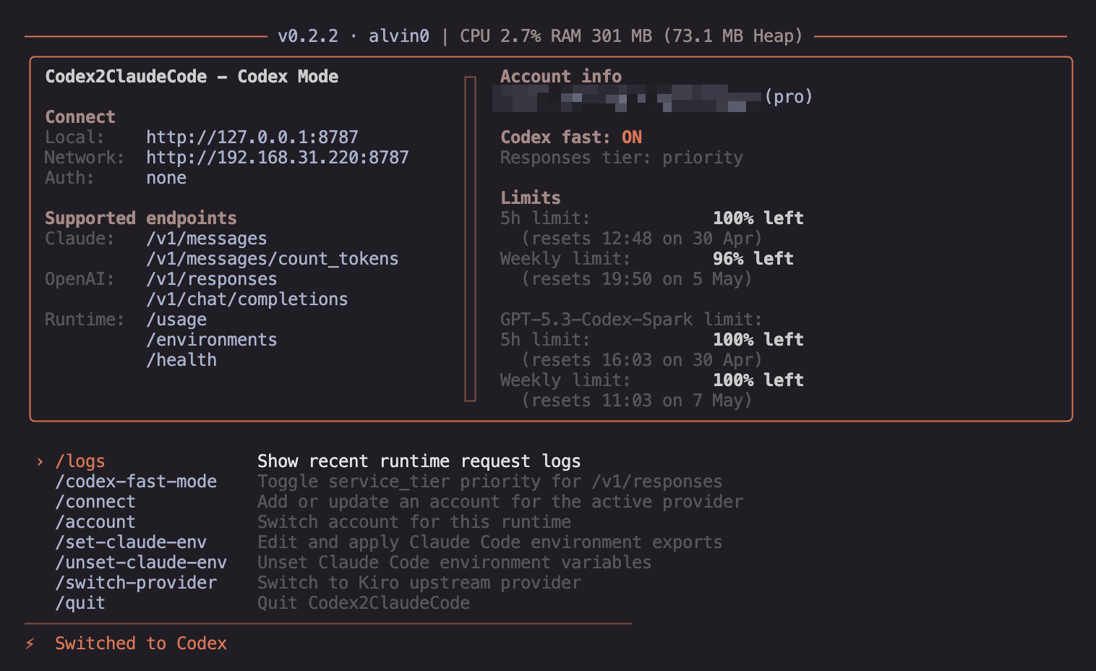Click the /environments runtime endpoint
1096x671 pixels.
point(212,340)
